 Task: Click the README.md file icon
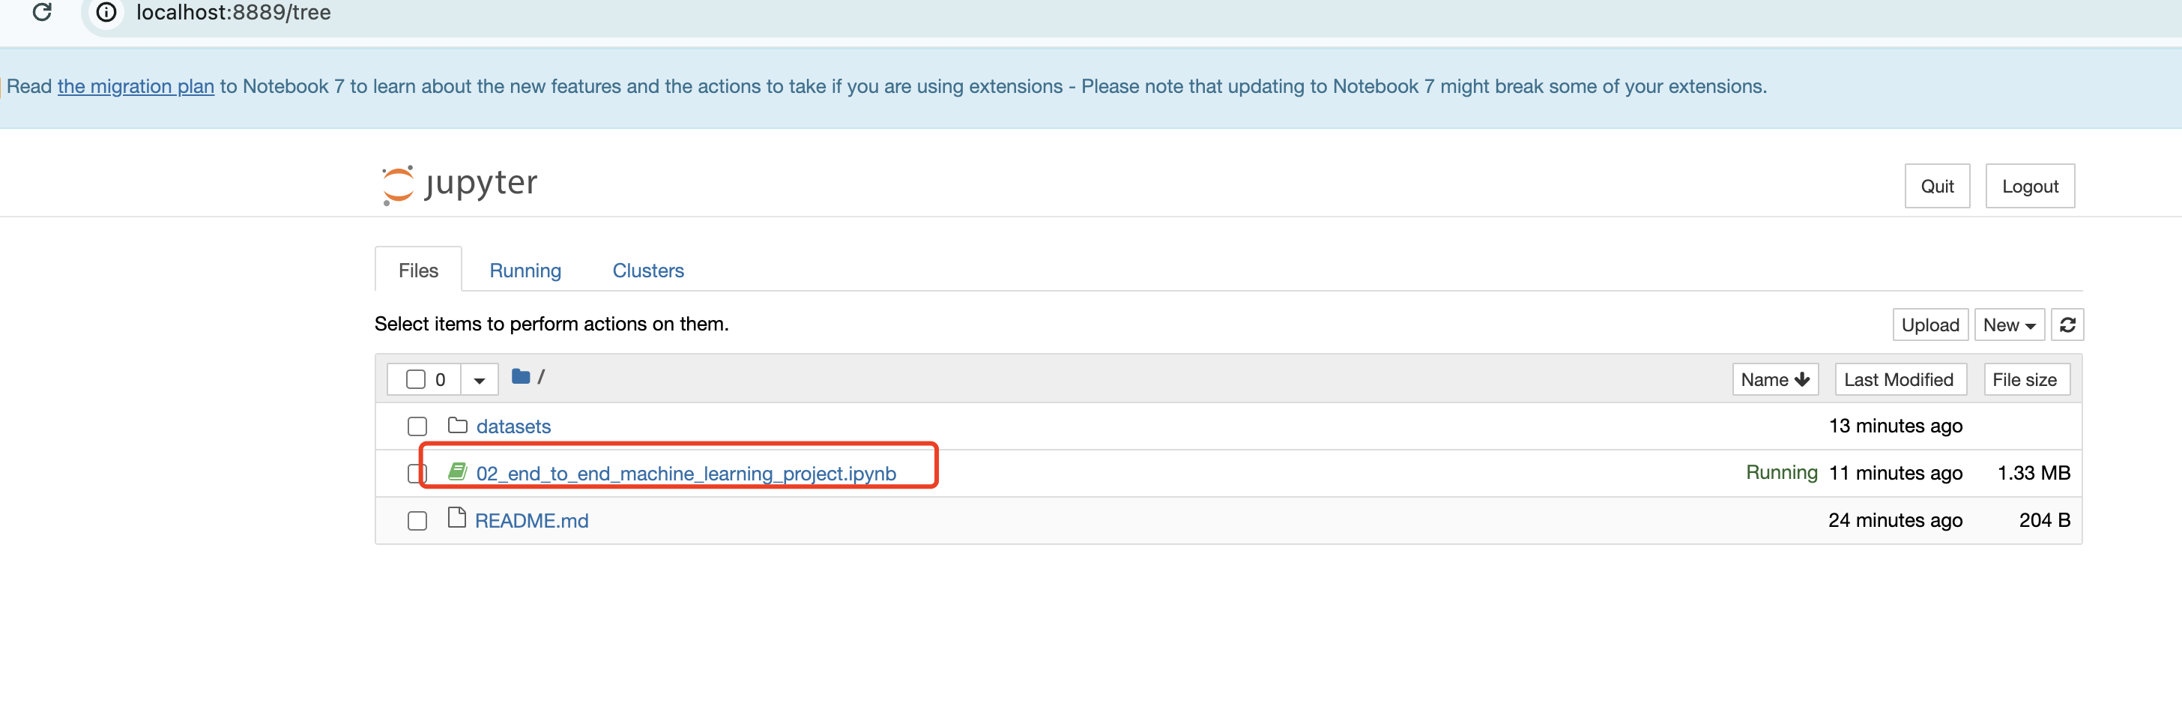tap(456, 519)
